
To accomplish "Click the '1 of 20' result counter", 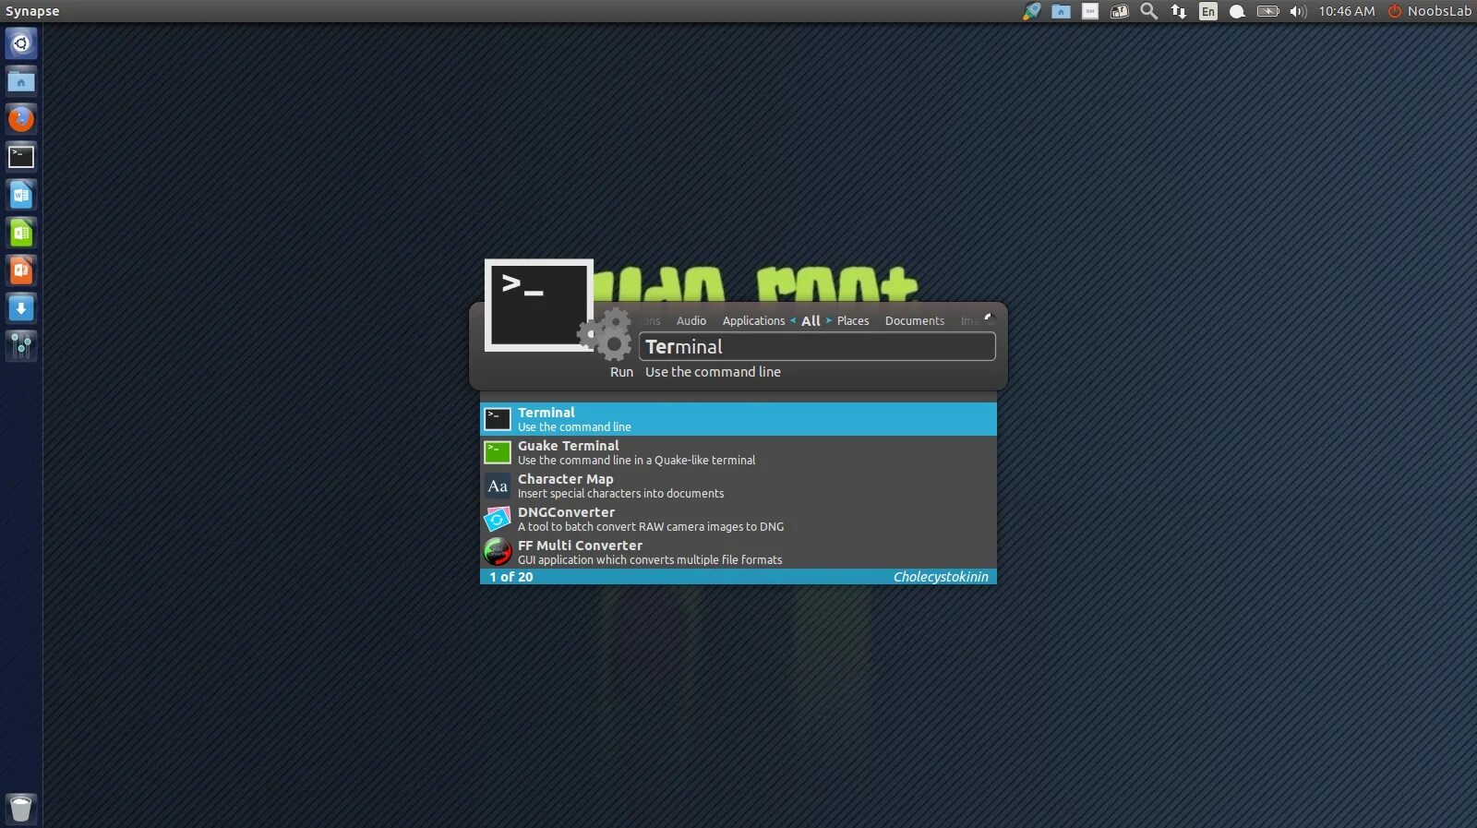I will 511,577.
